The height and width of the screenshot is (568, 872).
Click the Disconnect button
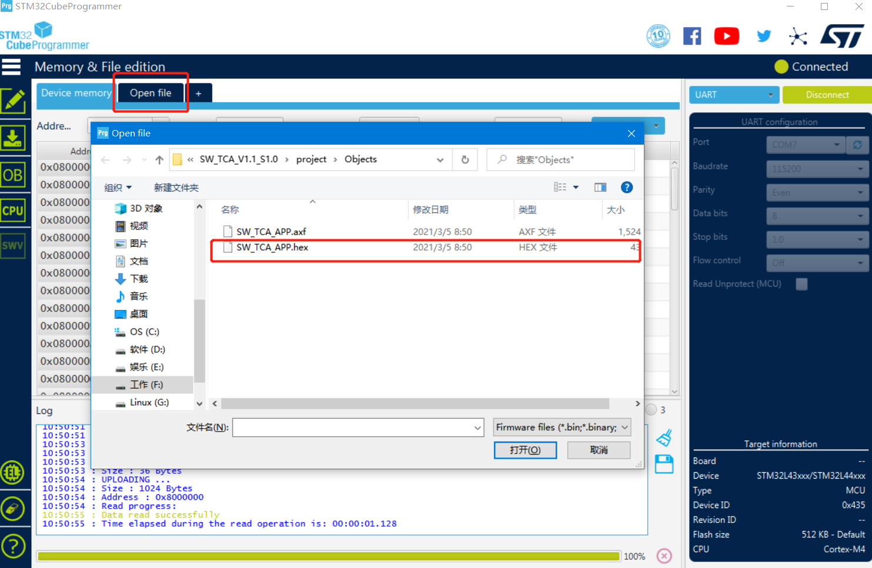click(x=827, y=95)
